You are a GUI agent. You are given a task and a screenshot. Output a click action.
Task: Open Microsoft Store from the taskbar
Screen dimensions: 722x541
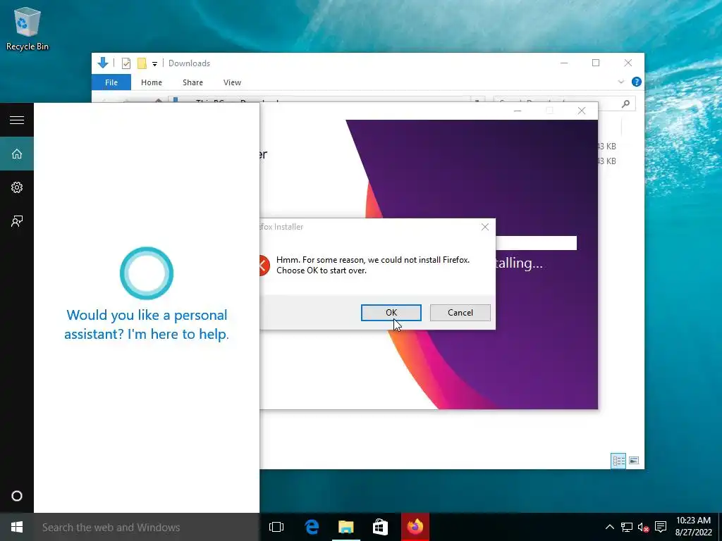point(380,527)
